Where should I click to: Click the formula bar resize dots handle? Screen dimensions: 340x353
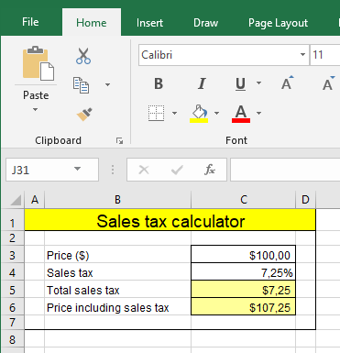pos(113,170)
